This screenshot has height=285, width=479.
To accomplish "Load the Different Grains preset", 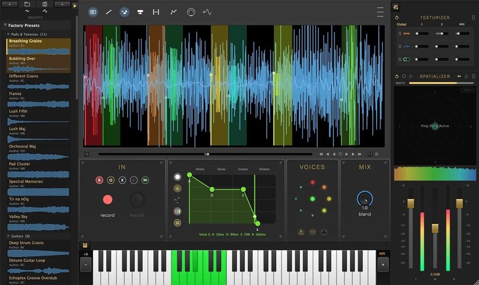I will (38, 81).
